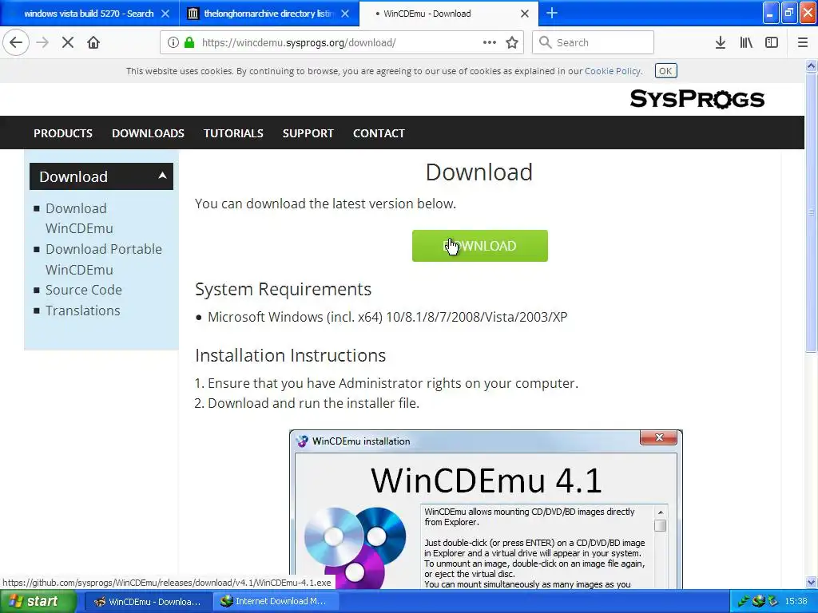This screenshot has width=818, height=613.
Task: Open the PRODUCTS menu
Action: [63, 133]
